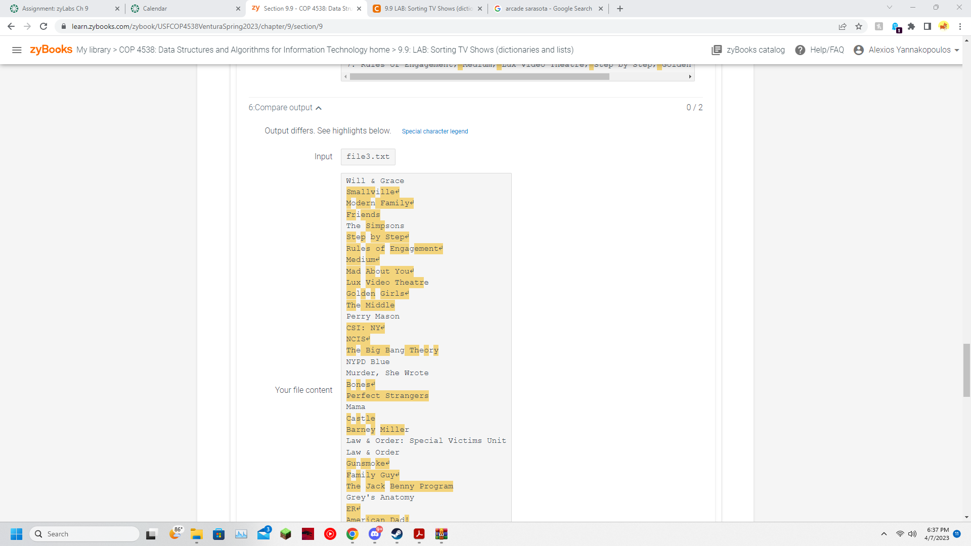Open the zyBooks catalog

click(x=748, y=50)
